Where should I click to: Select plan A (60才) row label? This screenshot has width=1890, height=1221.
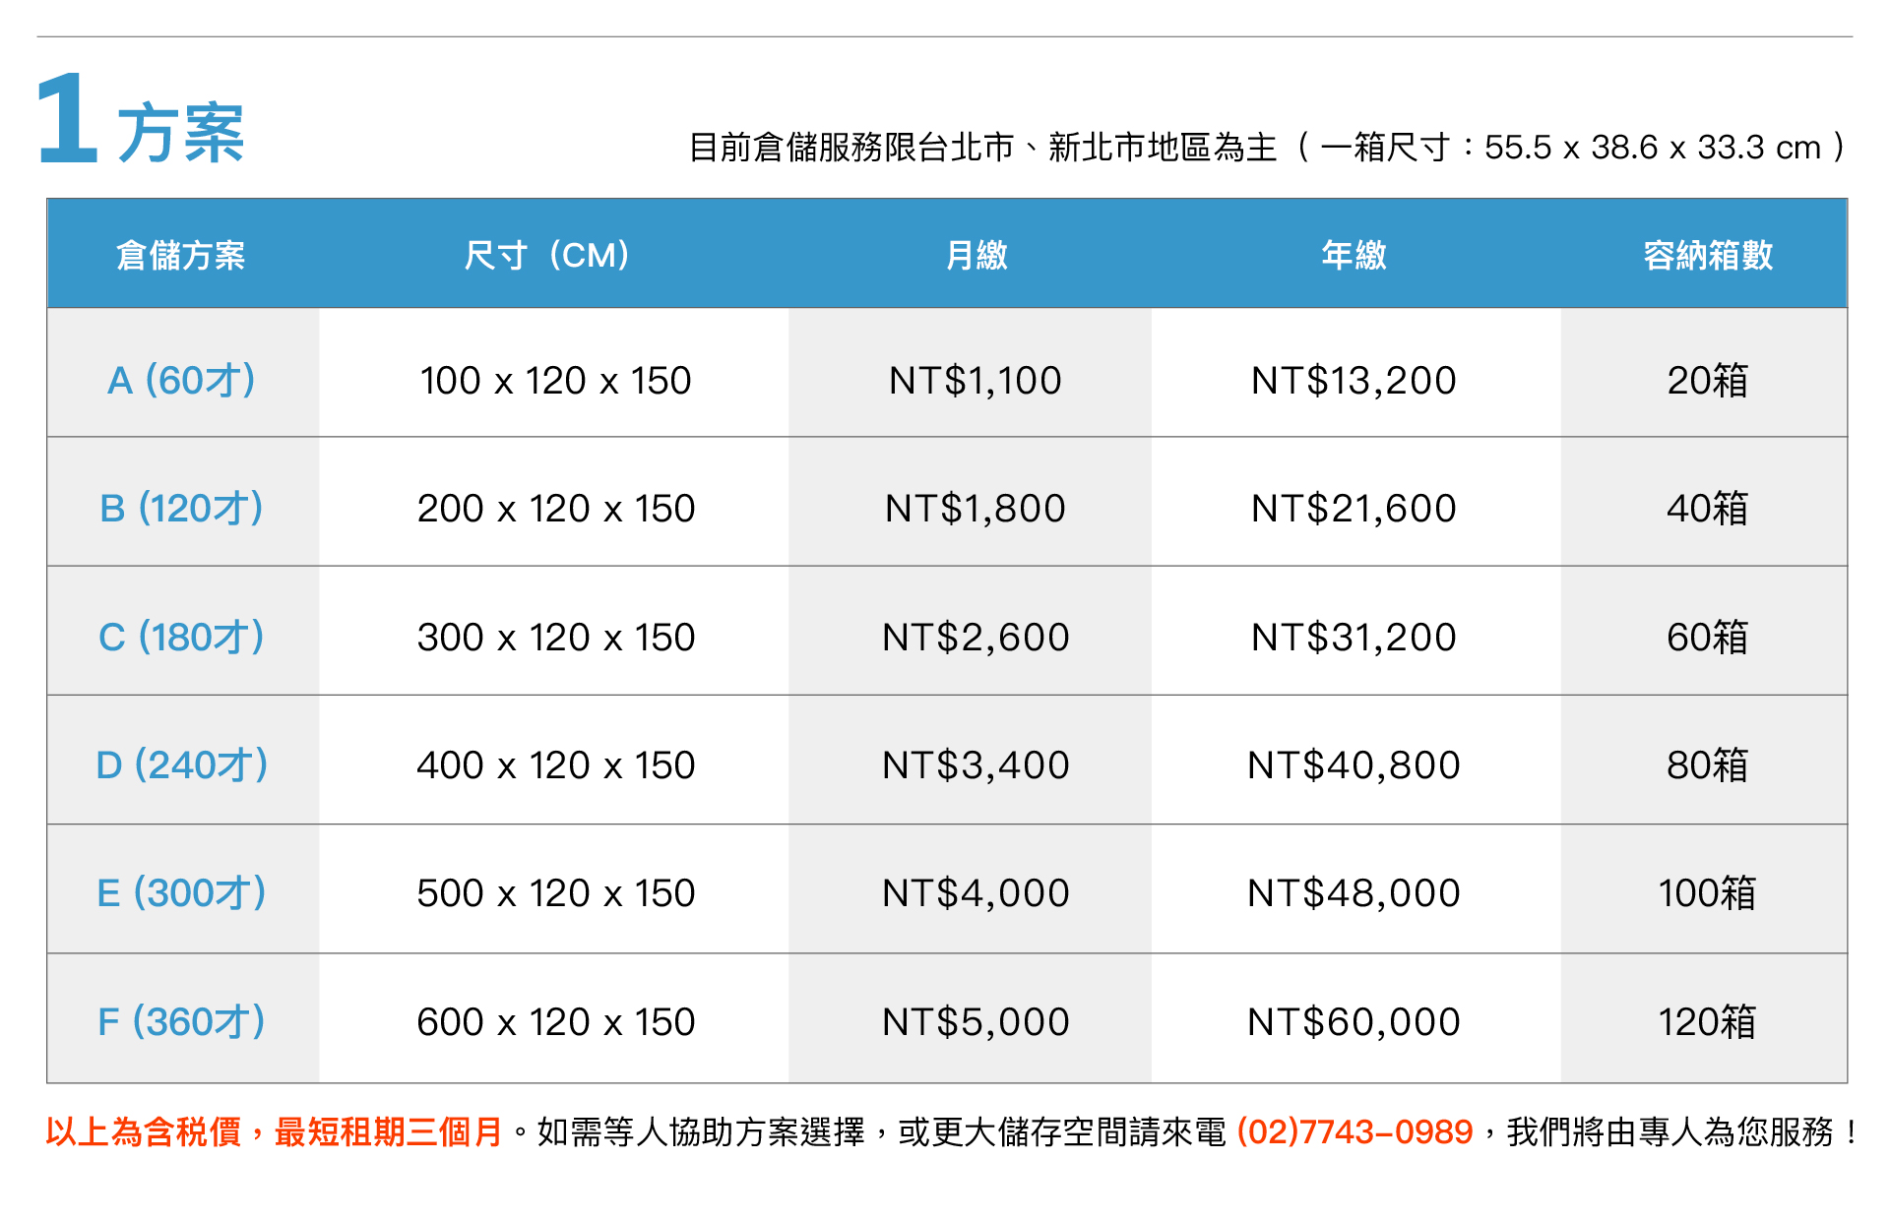pyautogui.click(x=181, y=380)
